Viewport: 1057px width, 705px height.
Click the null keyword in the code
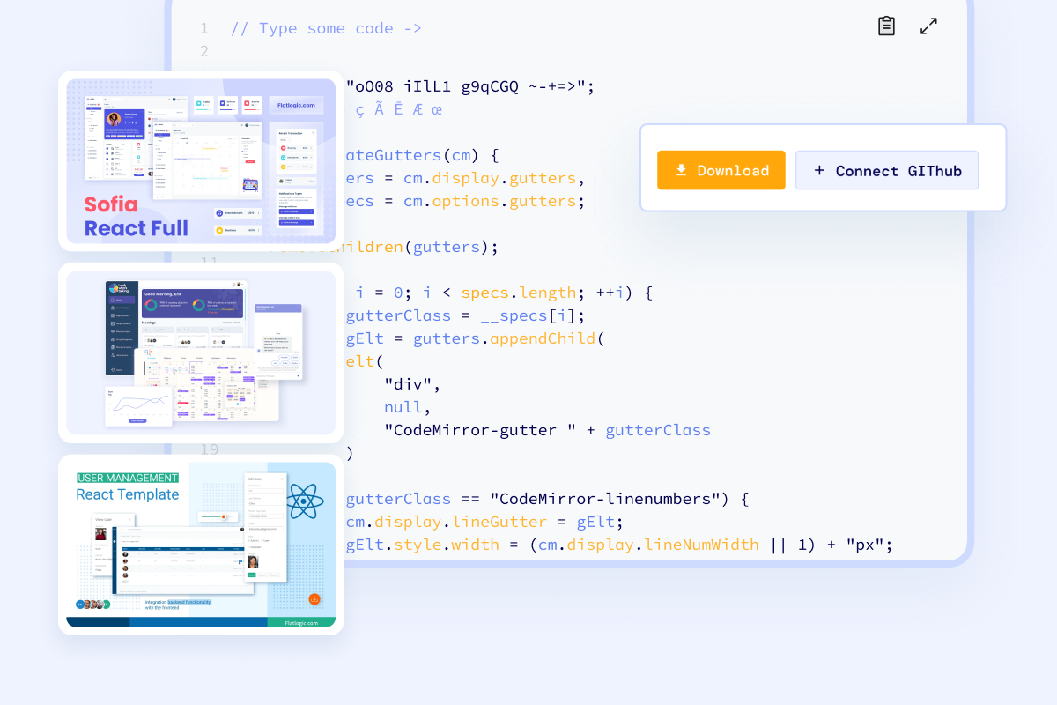403,407
